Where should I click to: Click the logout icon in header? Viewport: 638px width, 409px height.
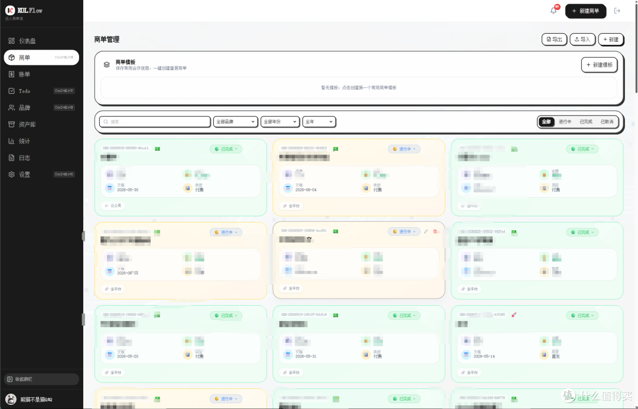tap(617, 11)
